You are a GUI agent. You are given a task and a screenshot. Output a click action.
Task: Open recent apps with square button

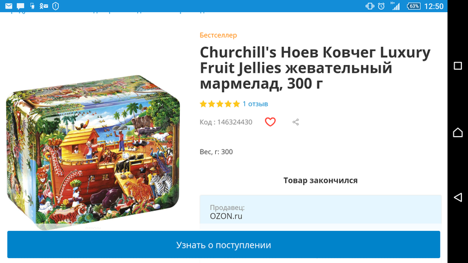458,66
